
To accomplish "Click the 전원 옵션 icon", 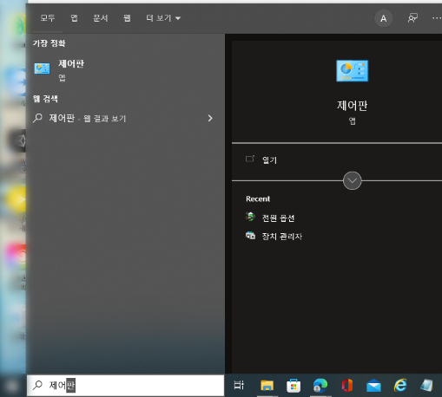I will coord(250,217).
